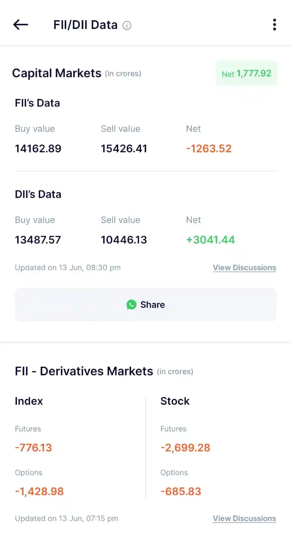Click the Share button
Screen dimensions: 291x537
(146, 305)
